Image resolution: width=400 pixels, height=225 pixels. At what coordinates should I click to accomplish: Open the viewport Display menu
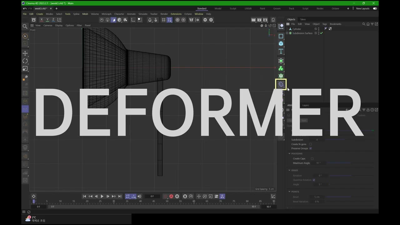(x=59, y=25)
